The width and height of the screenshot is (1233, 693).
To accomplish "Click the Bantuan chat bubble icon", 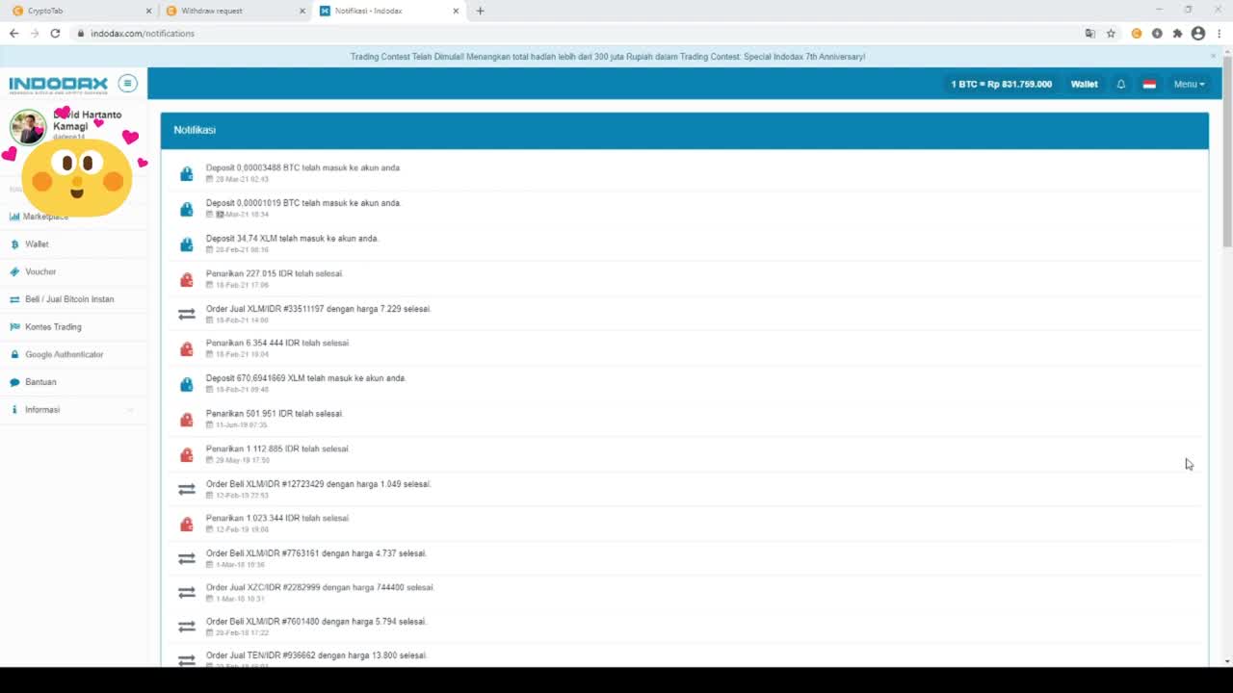I will pos(14,382).
